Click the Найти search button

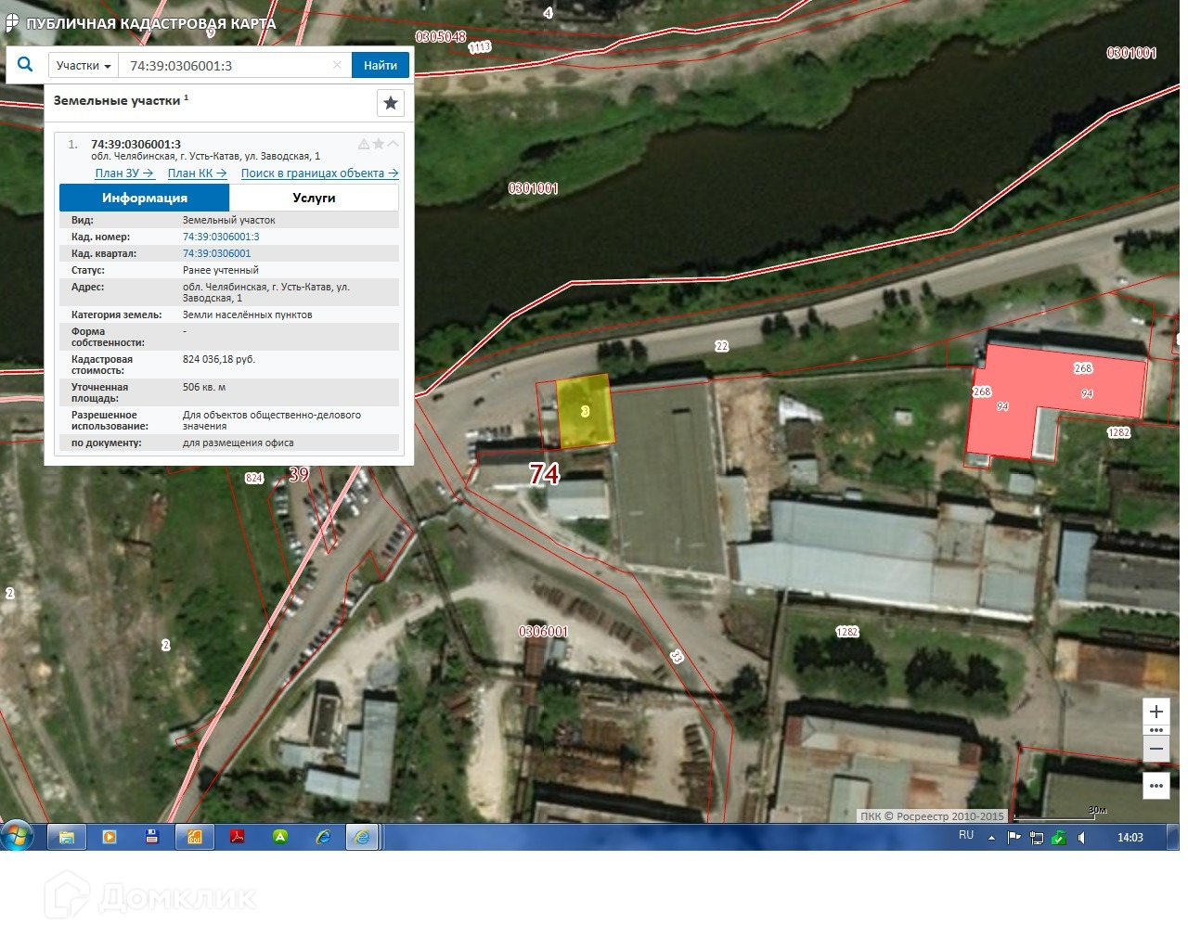point(381,66)
